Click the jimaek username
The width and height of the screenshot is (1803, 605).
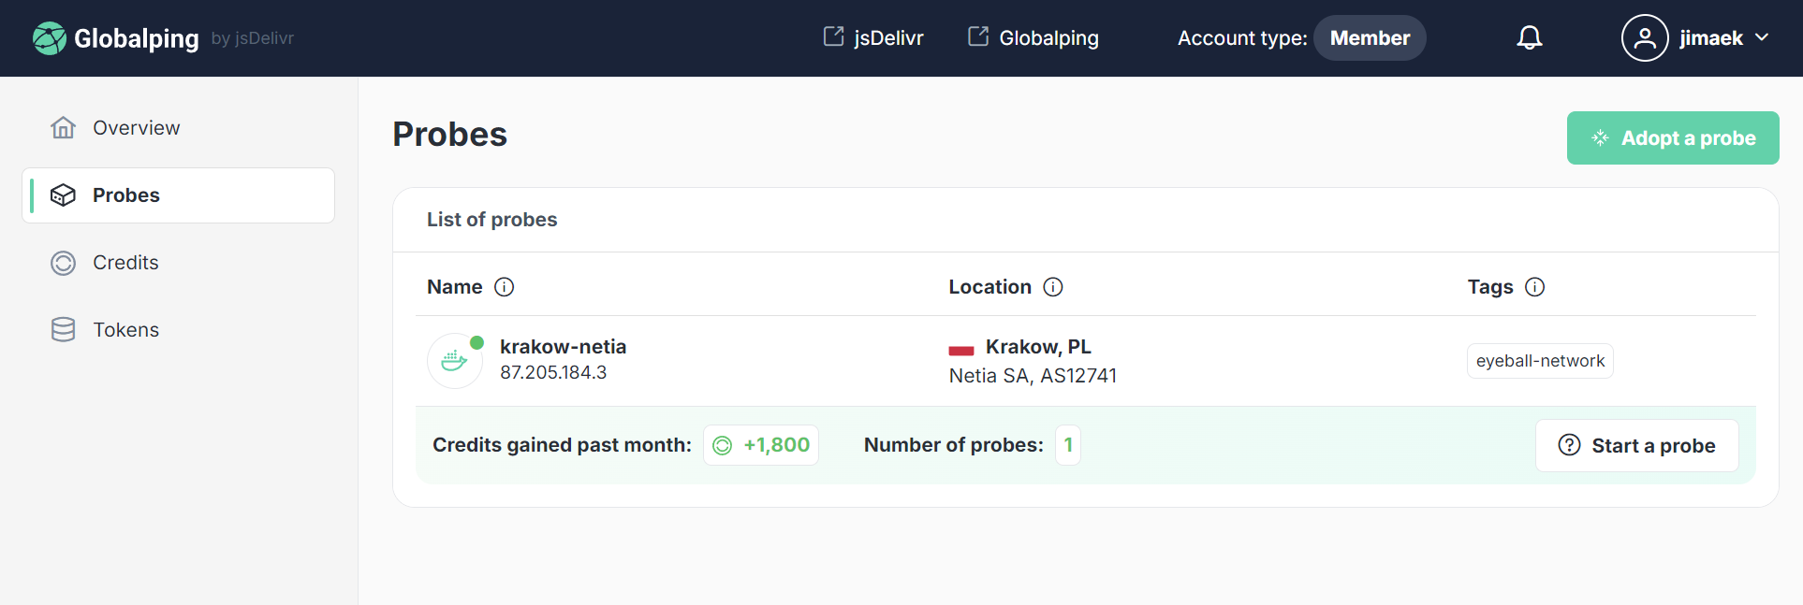pos(1711,38)
